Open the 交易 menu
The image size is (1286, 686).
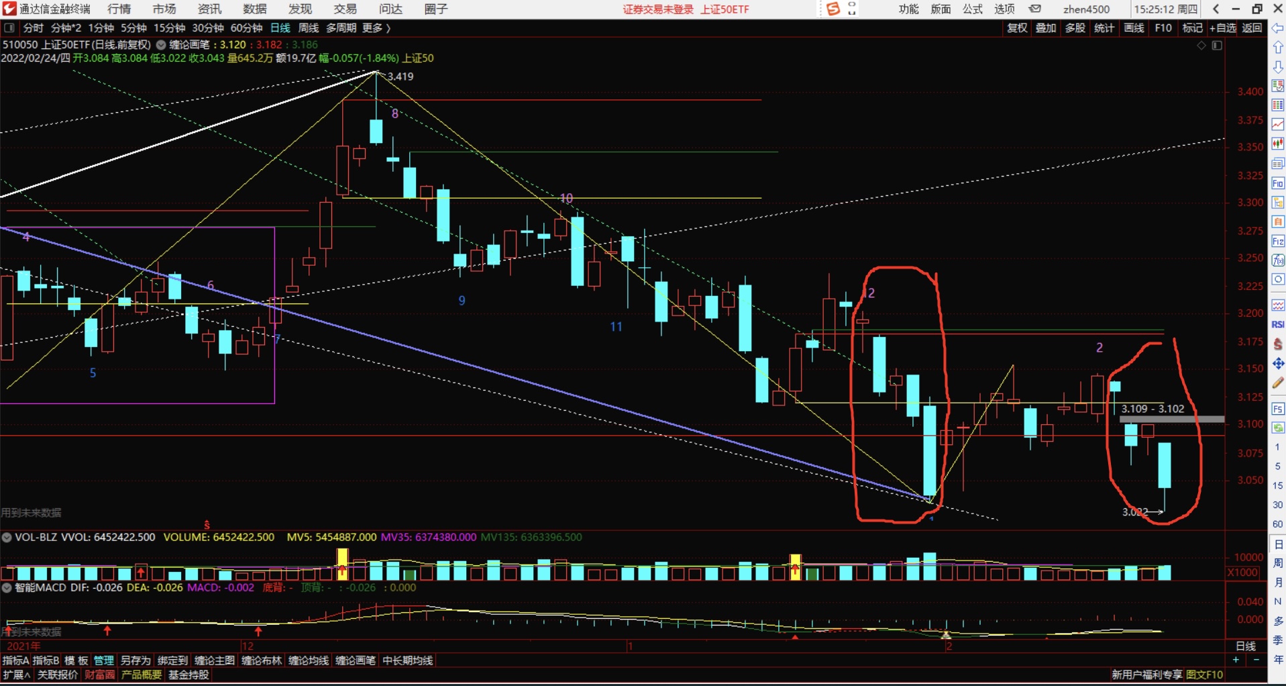(x=345, y=9)
